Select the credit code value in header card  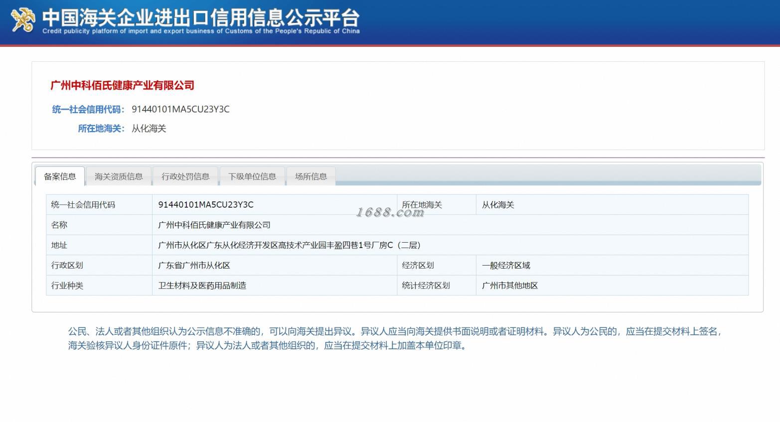click(180, 109)
